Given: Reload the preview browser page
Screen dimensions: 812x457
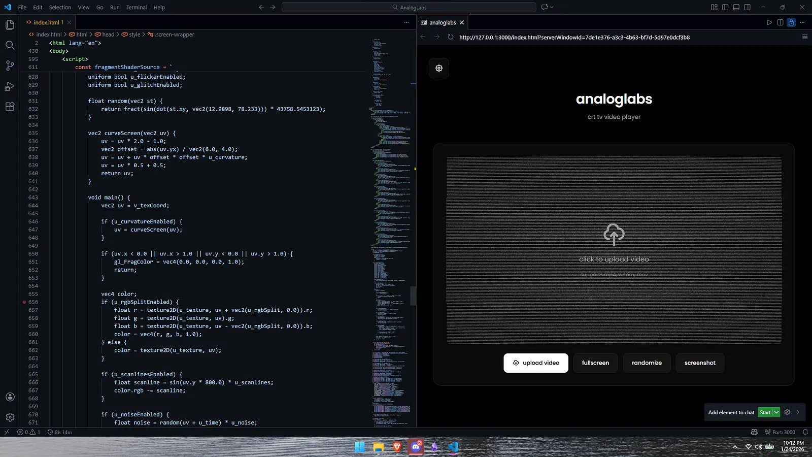Looking at the screenshot, I should (450, 37).
